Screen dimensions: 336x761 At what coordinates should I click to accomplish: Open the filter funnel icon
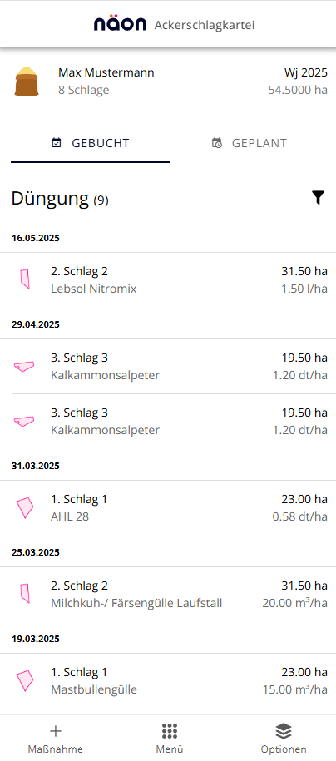point(318,198)
